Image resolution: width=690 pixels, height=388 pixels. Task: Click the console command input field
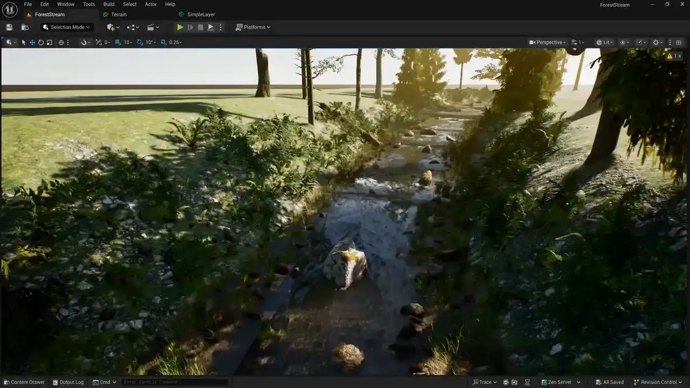174,382
